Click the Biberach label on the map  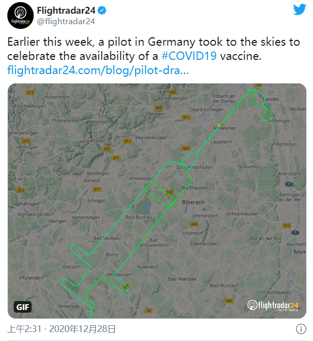pos(193,202)
